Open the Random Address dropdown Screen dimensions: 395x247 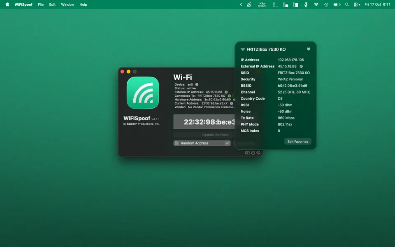(202, 143)
